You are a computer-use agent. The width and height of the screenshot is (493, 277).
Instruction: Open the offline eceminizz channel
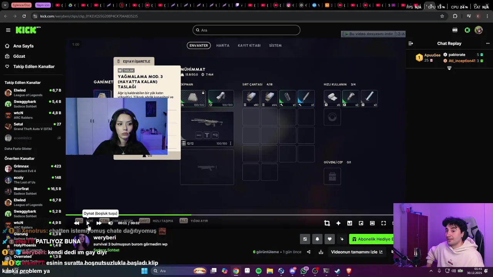pos(33,138)
